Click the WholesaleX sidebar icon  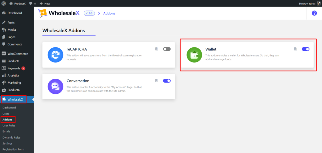[x=4, y=99]
